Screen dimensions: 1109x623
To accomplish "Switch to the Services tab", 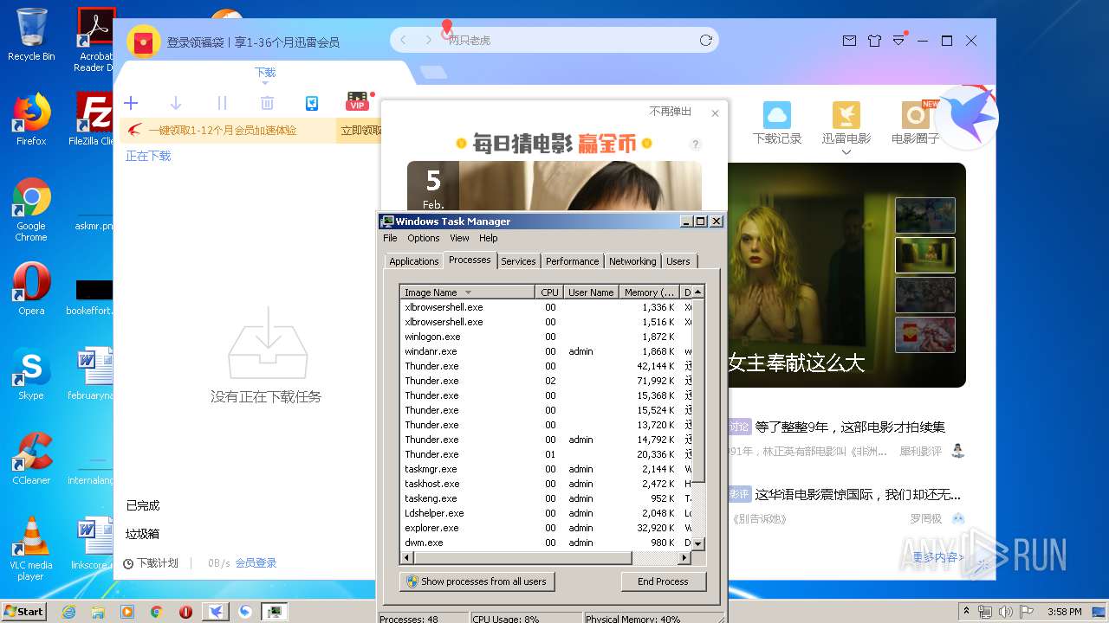I will click(x=518, y=261).
